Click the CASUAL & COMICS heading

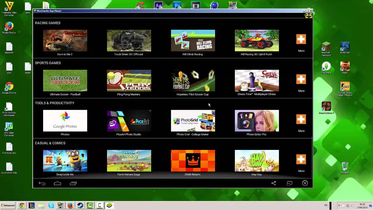pyautogui.click(x=50, y=143)
